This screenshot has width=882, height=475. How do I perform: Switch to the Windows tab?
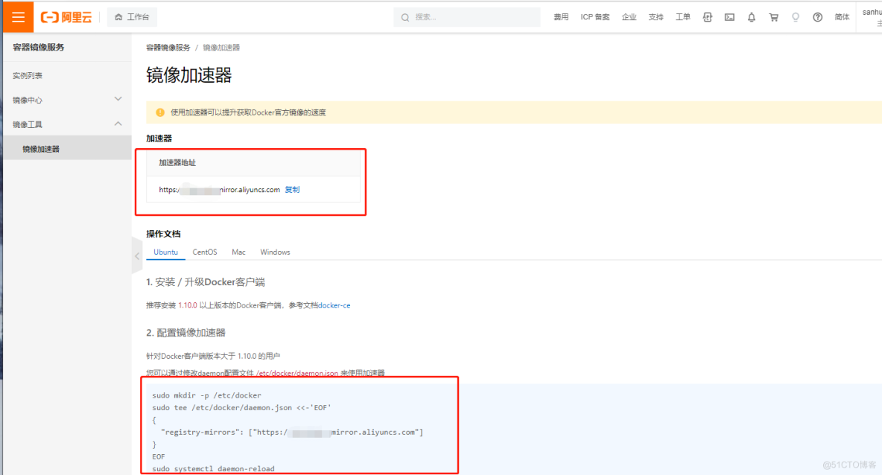[275, 252]
